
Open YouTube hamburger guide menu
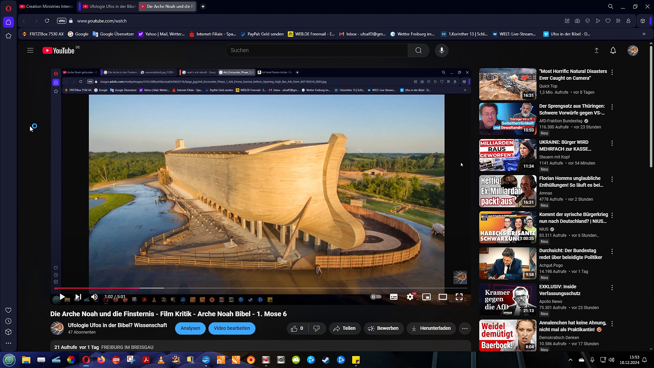coord(30,50)
